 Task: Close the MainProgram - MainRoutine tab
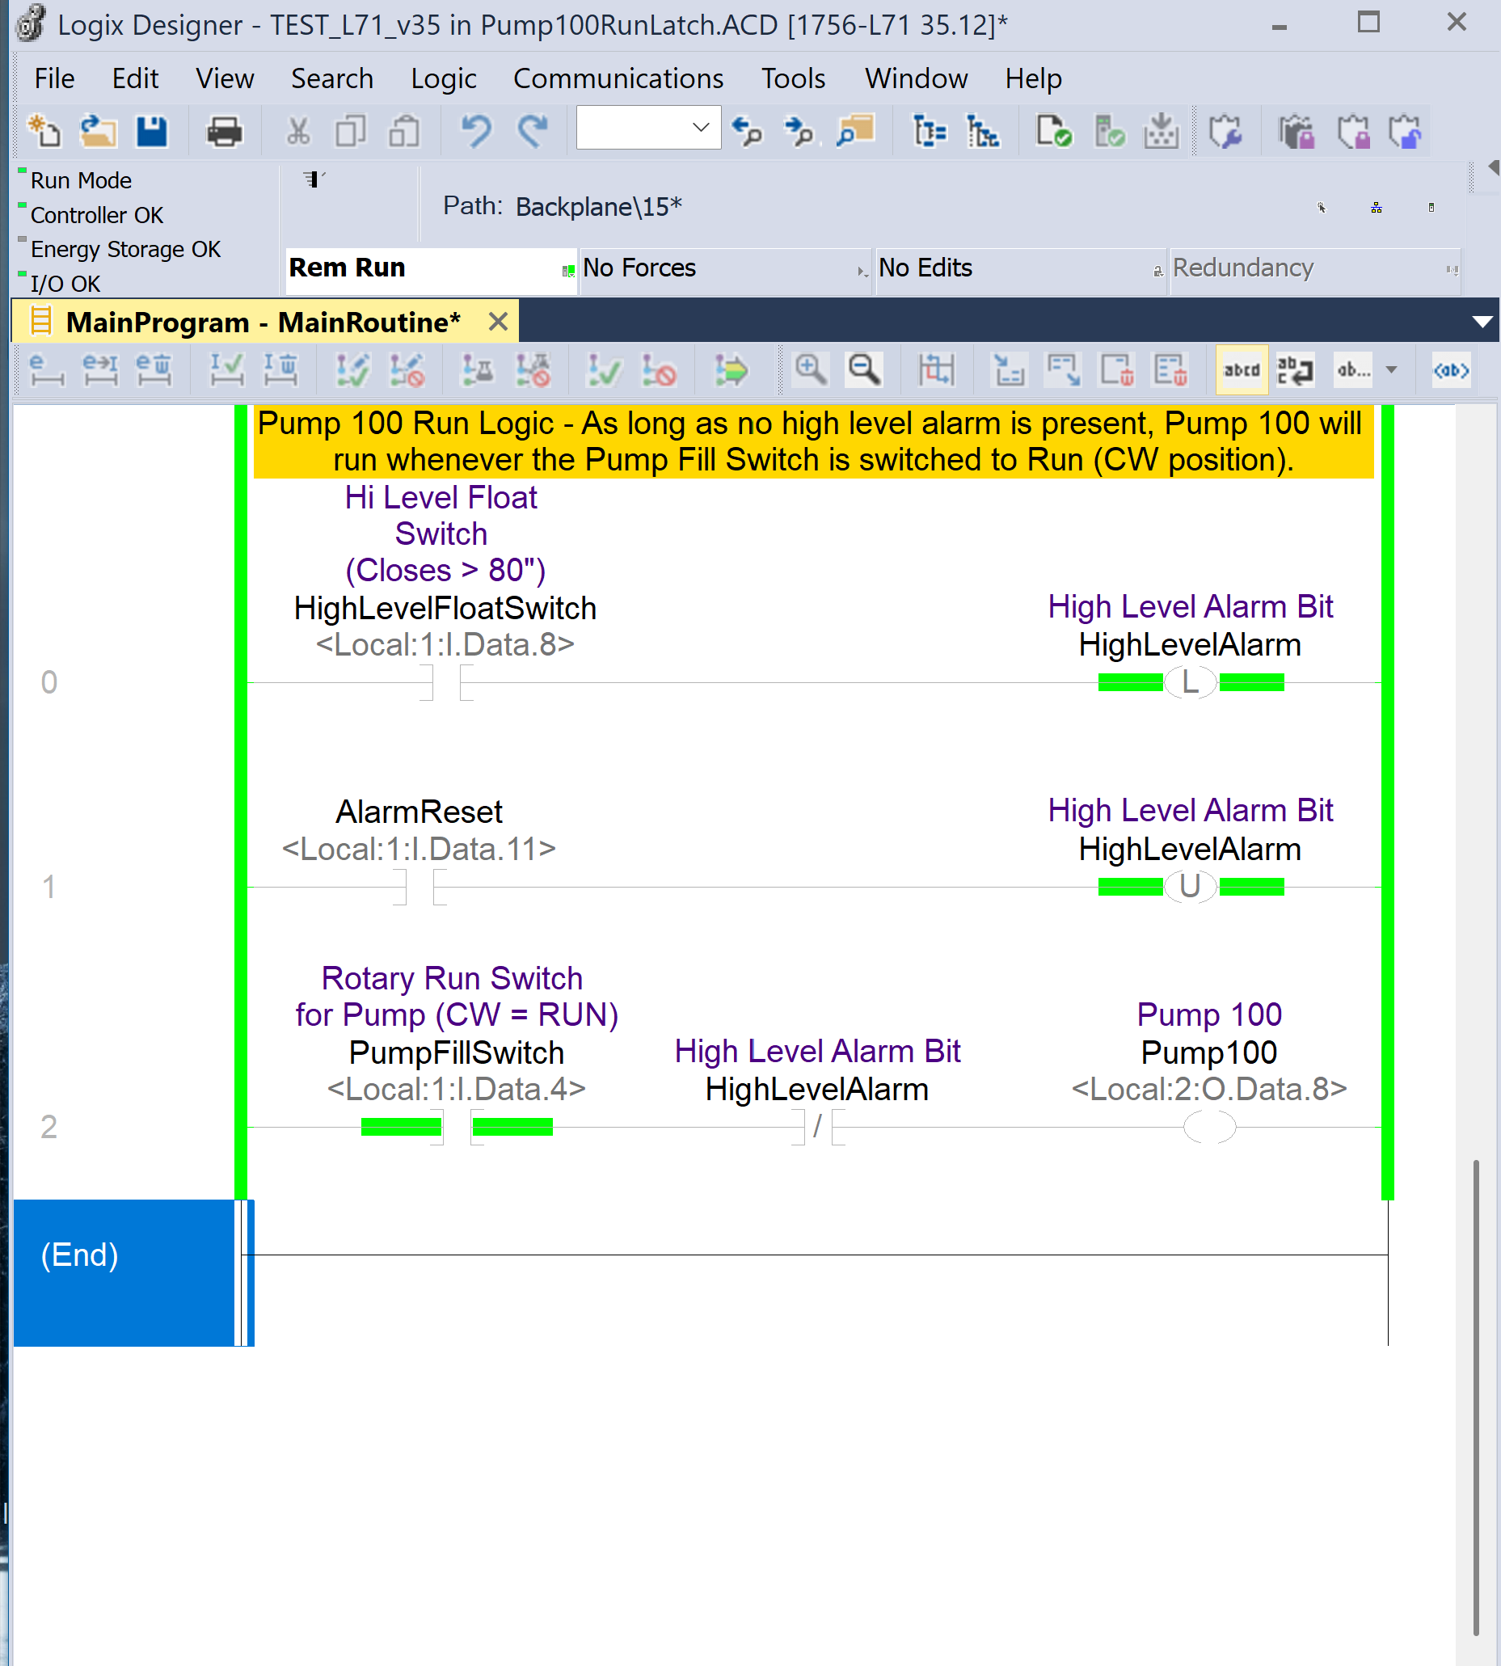[498, 322]
